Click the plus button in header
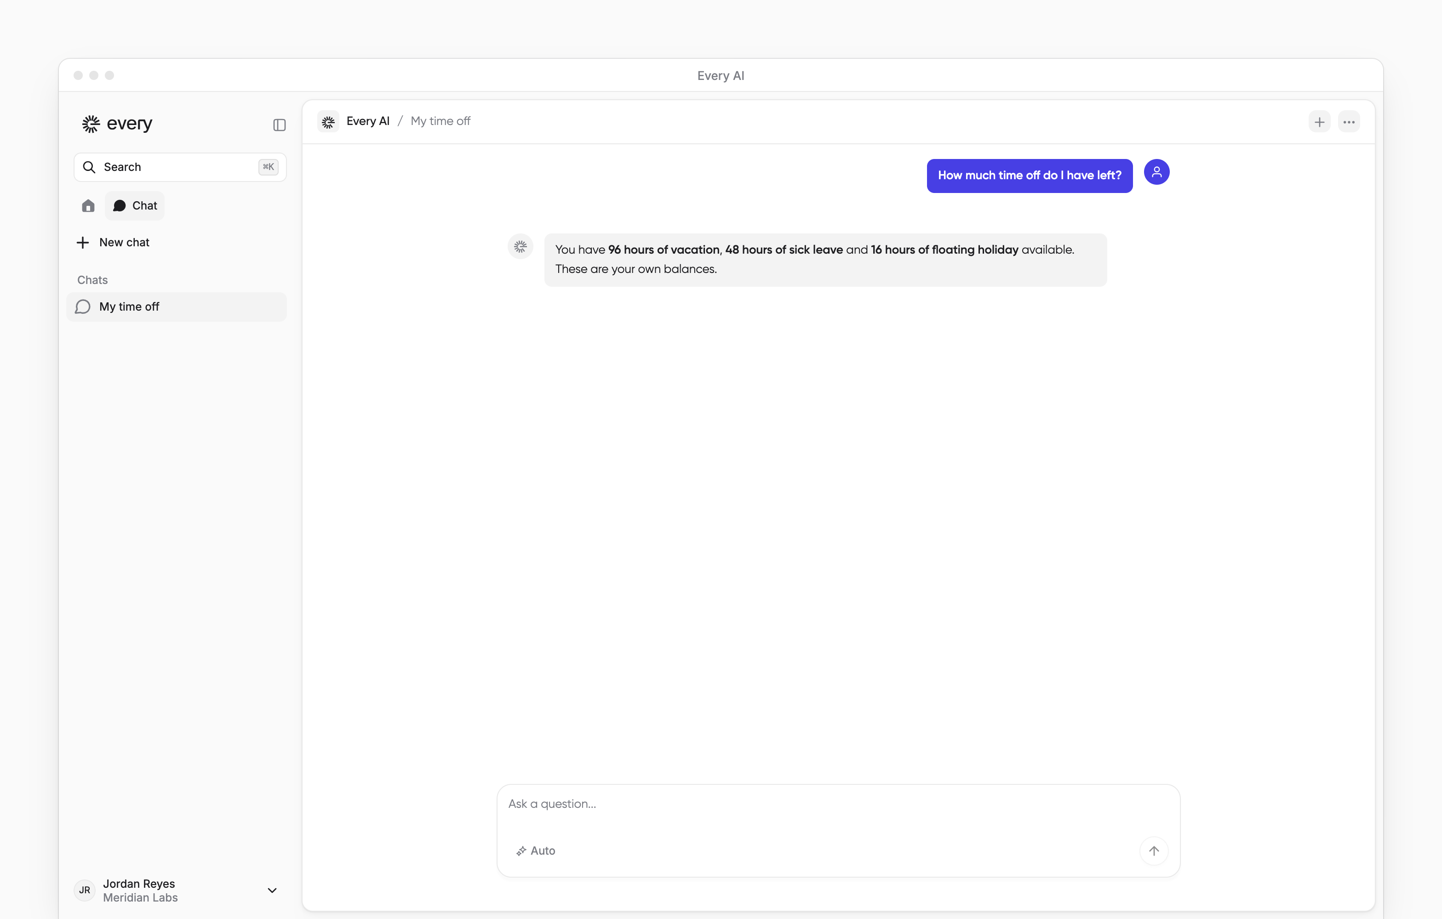The height and width of the screenshot is (919, 1442). 1319,122
